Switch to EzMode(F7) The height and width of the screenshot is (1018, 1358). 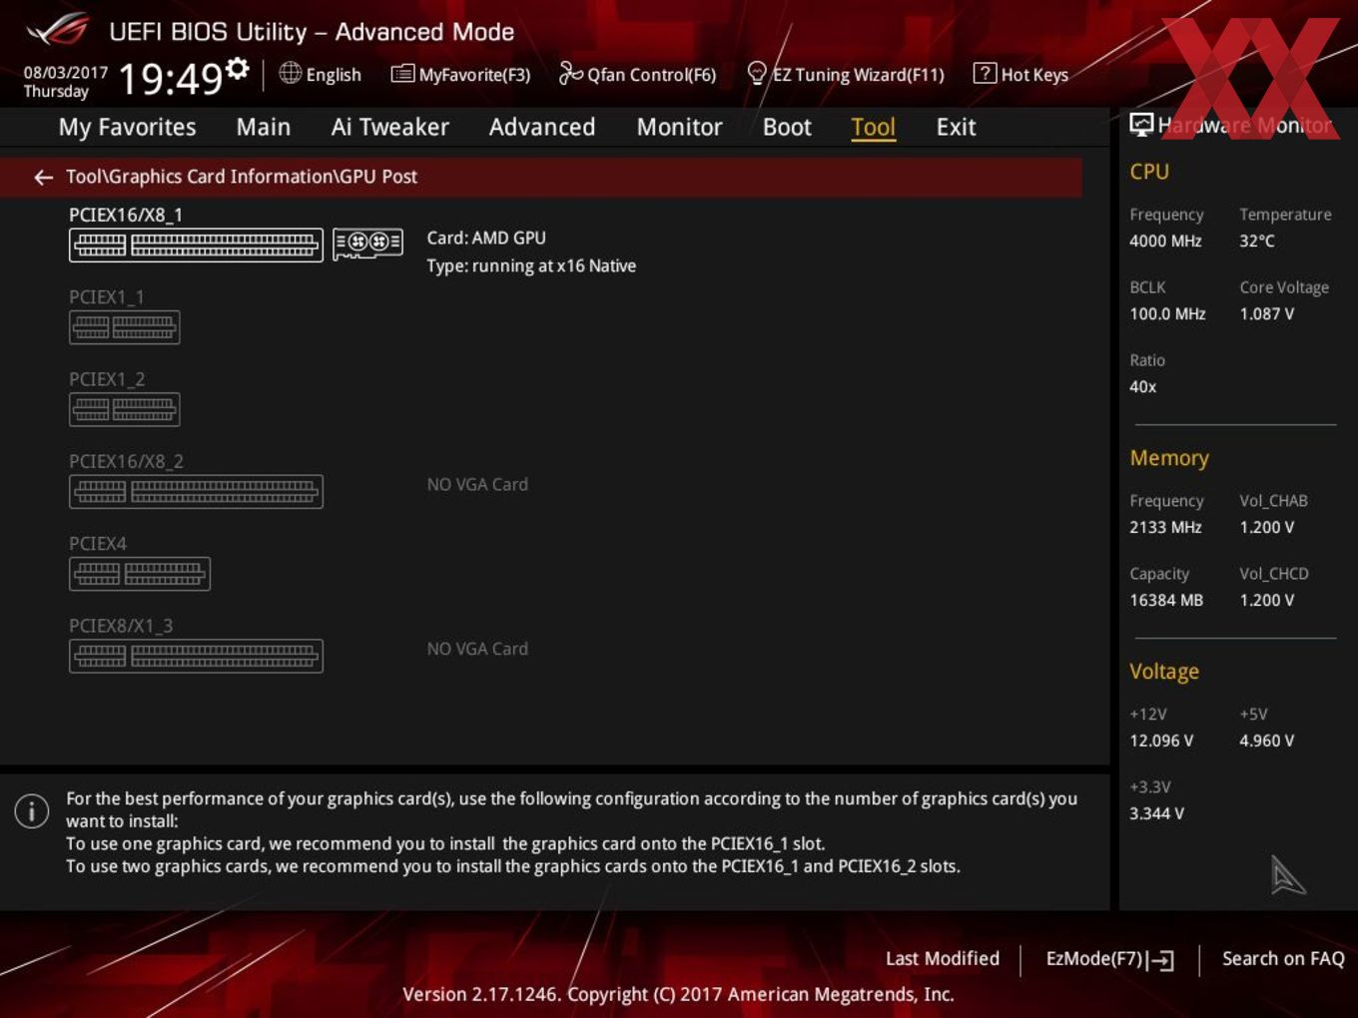1109,959
